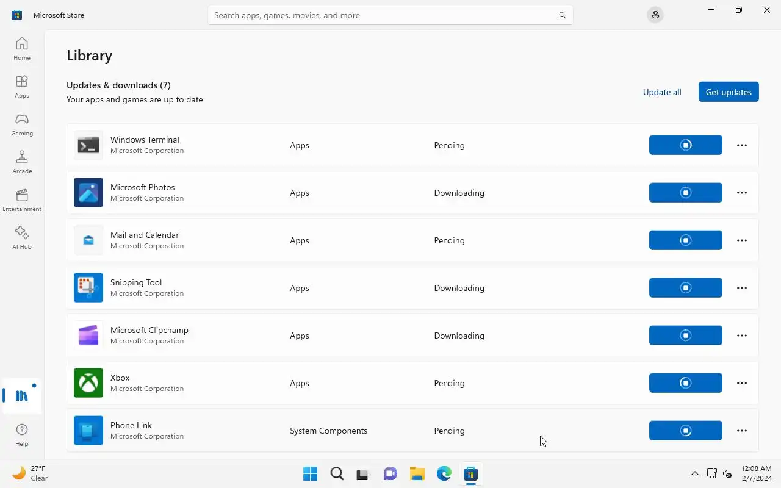Open Task View on the taskbar
781x488 pixels.
(364, 473)
